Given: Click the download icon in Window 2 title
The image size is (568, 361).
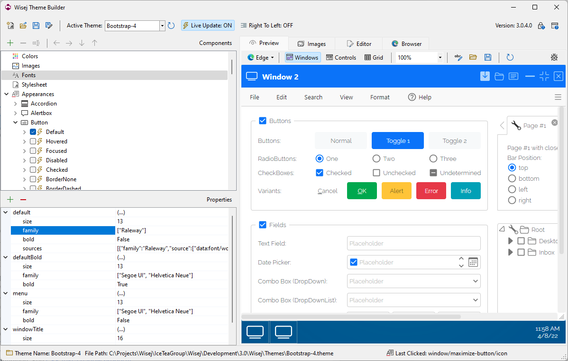Looking at the screenshot, I should point(485,76).
